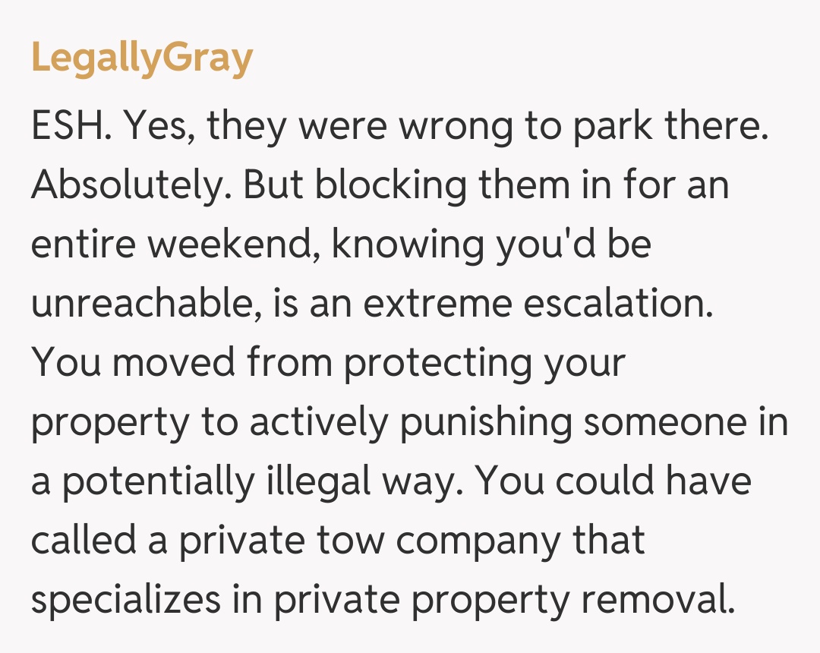Viewport: 820px width, 653px height.
Task: Click the phrase 'You could have'
Action: tap(613, 481)
